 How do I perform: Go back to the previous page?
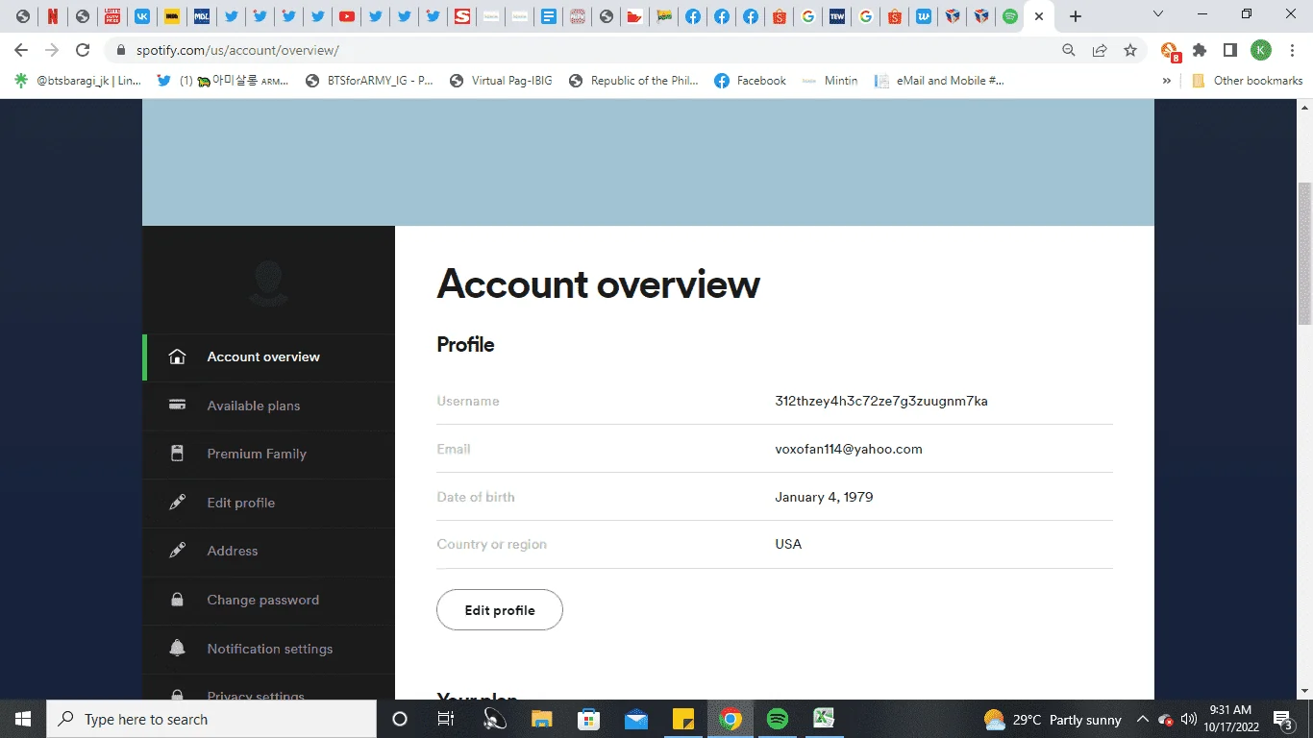(21, 50)
